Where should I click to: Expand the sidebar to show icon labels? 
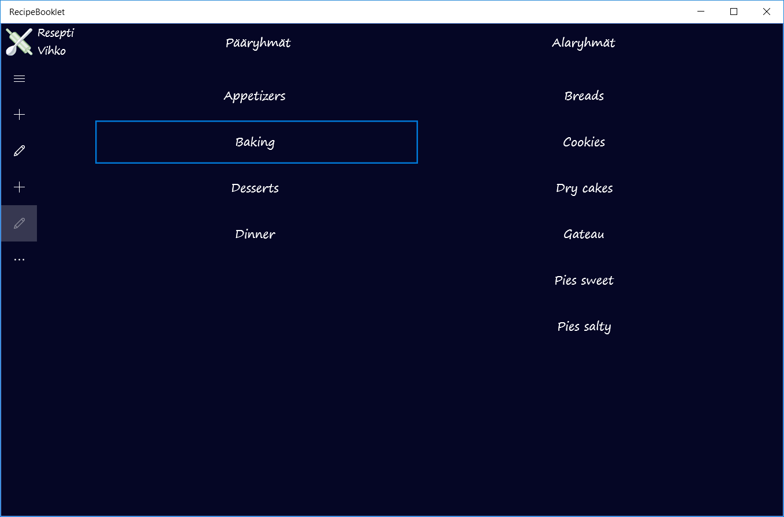pos(19,78)
